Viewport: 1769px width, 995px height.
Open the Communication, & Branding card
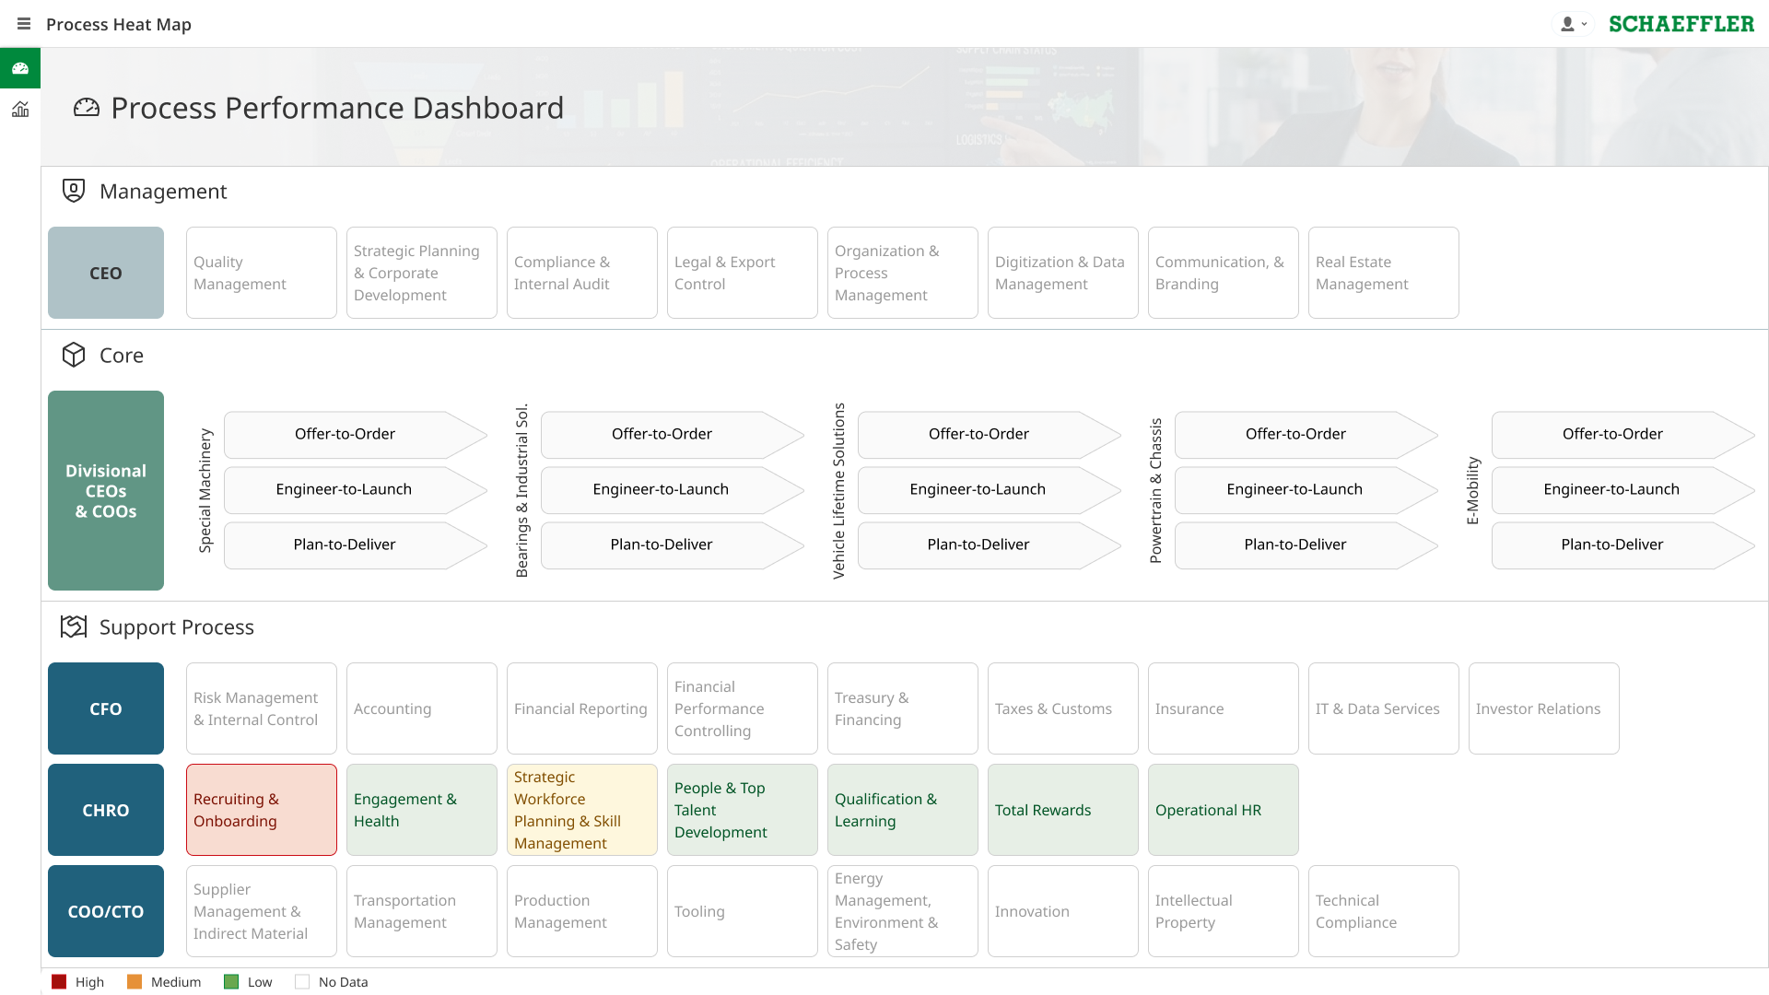pyautogui.click(x=1224, y=273)
